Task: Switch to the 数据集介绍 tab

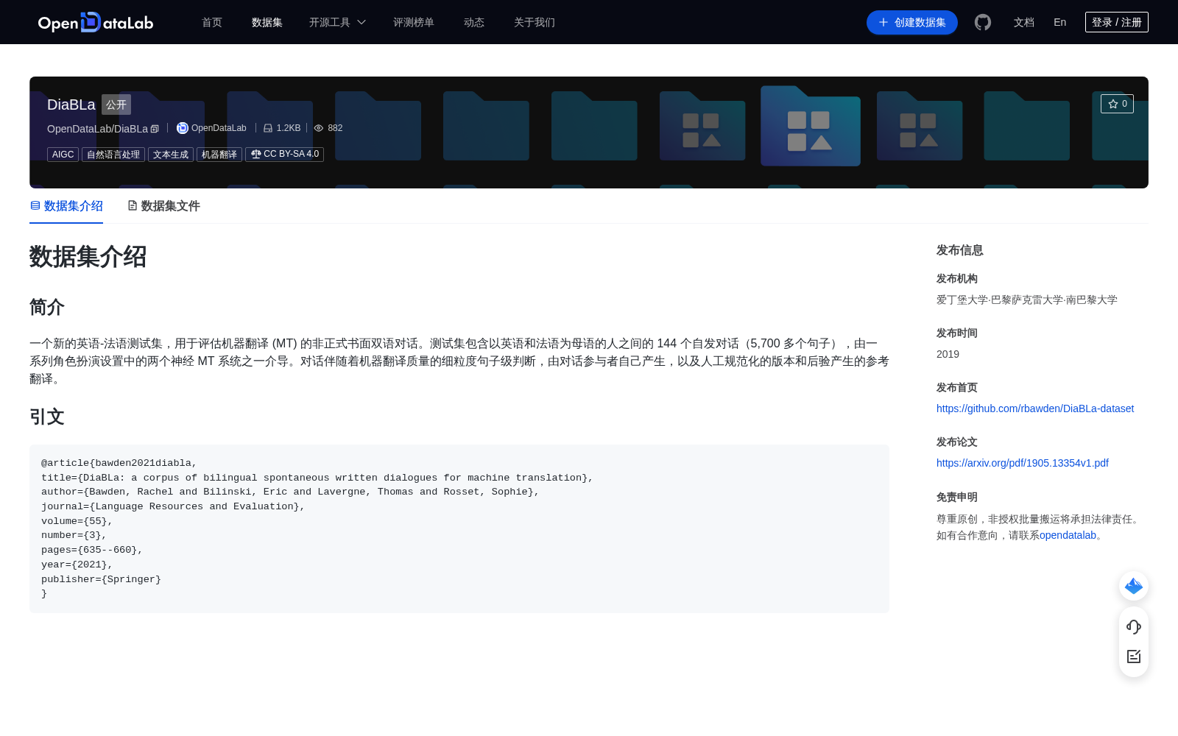Action: tap(66, 206)
